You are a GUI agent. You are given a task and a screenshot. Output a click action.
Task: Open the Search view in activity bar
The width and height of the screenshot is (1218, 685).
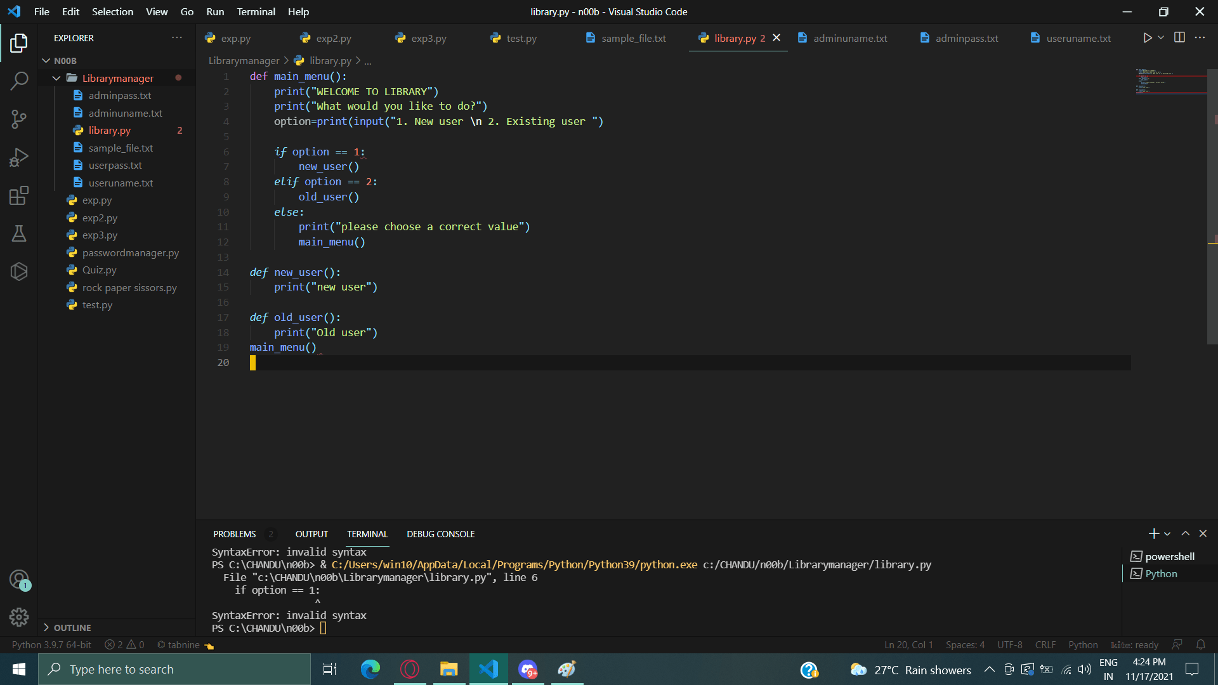pos(19,81)
